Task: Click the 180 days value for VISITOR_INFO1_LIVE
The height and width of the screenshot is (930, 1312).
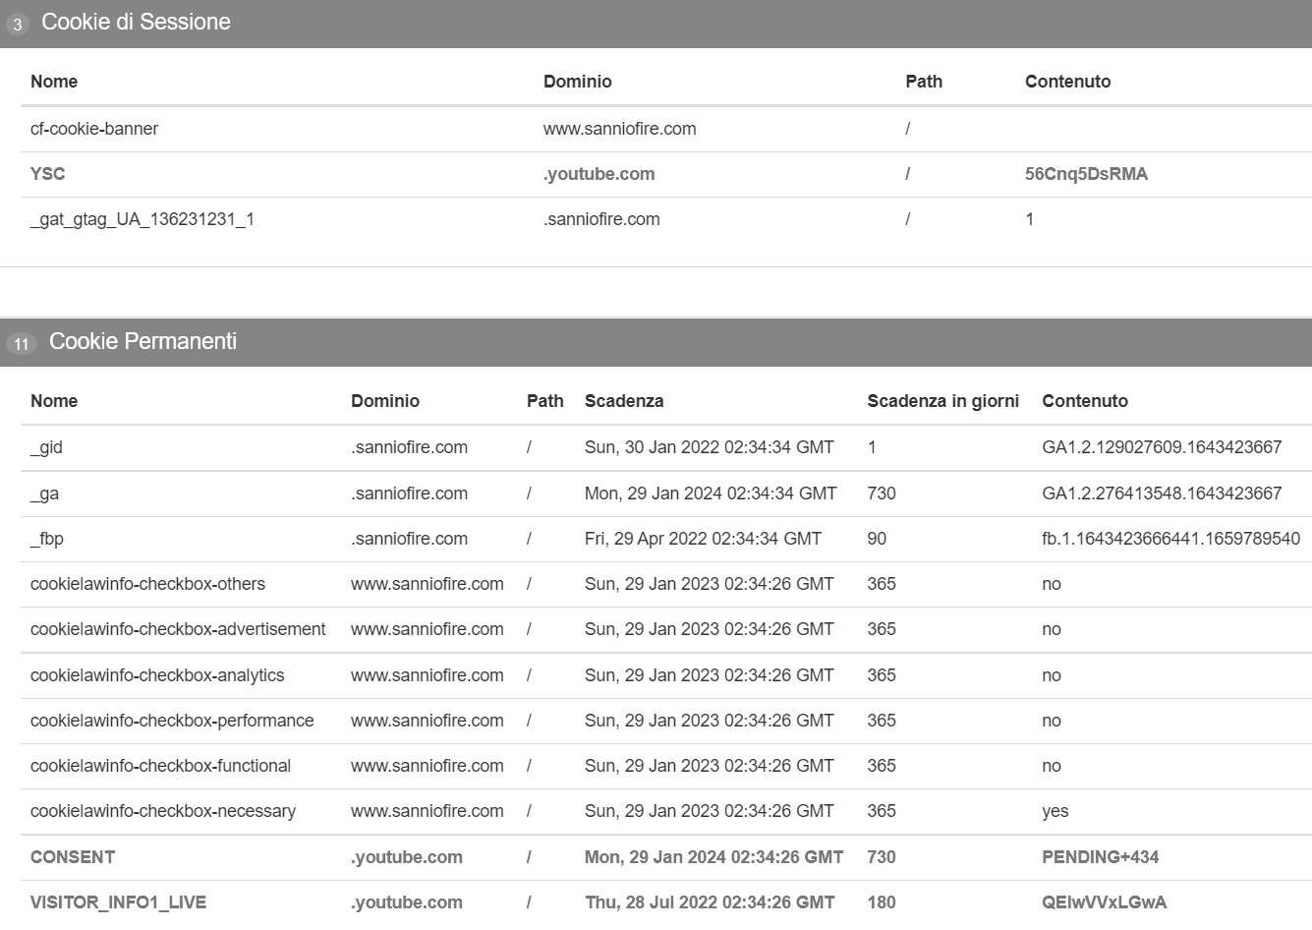Action: (882, 902)
